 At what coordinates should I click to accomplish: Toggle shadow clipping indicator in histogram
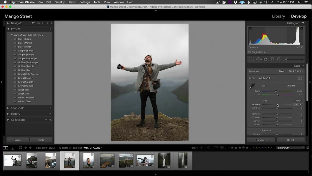tap(250, 29)
